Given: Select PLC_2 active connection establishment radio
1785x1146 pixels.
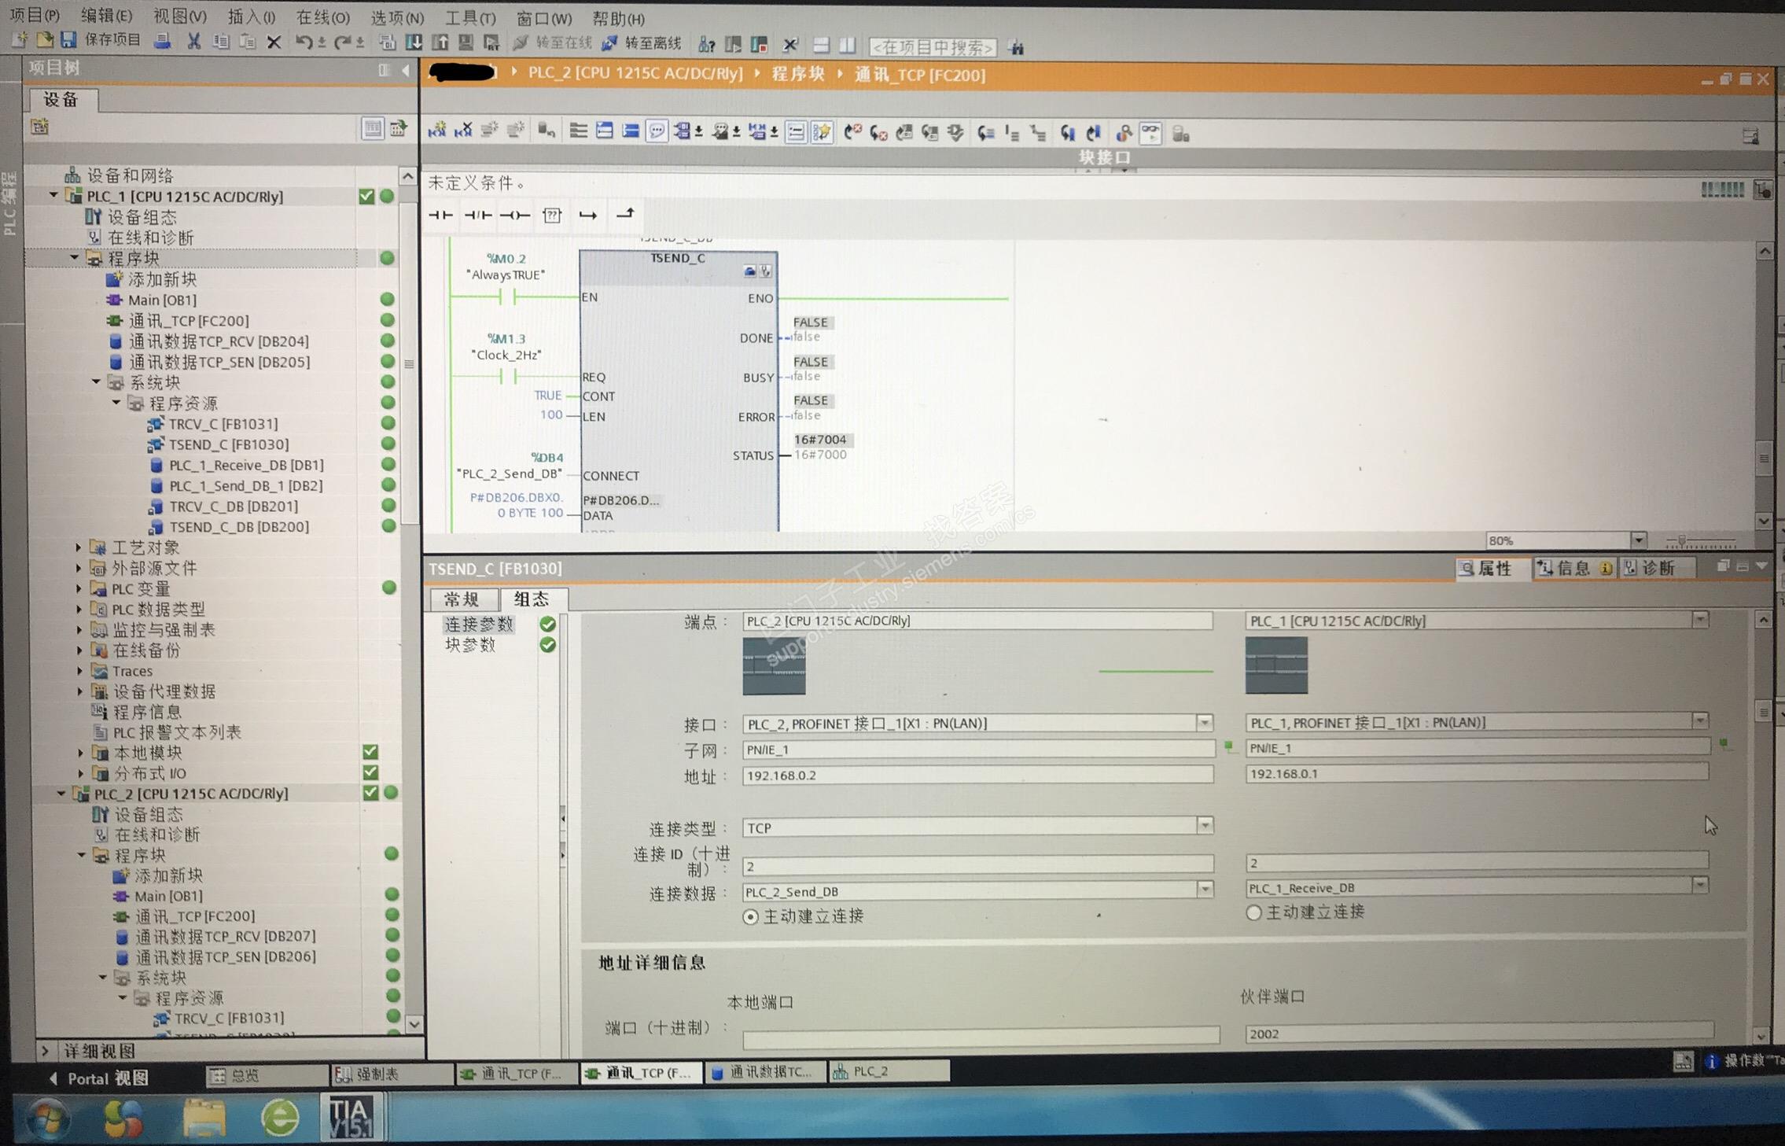Looking at the screenshot, I should [x=751, y=916].
